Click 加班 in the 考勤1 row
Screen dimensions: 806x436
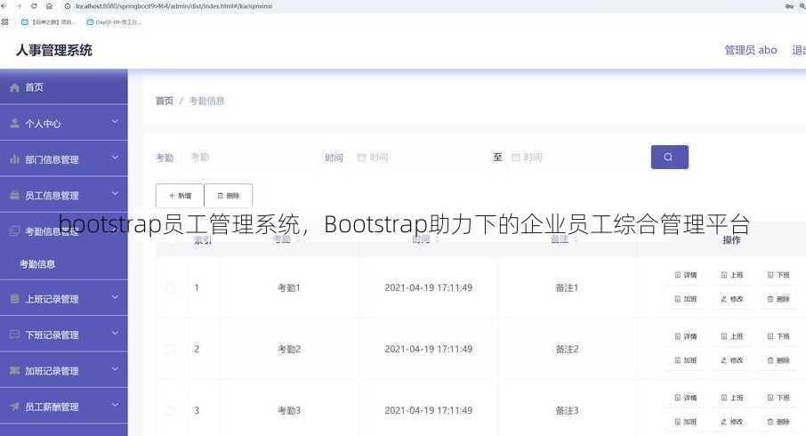[685, 299]
